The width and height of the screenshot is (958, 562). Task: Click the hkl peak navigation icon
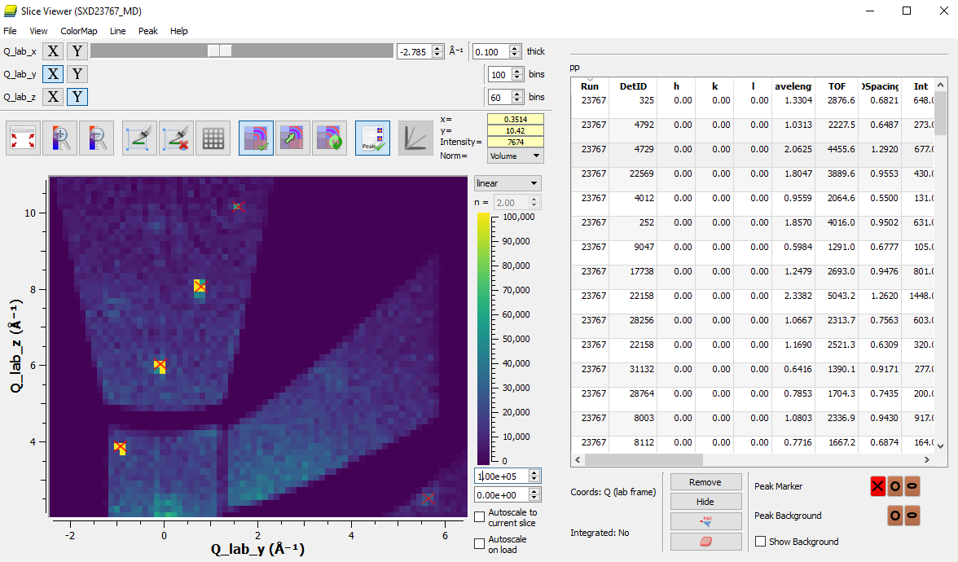click(706, 520)
